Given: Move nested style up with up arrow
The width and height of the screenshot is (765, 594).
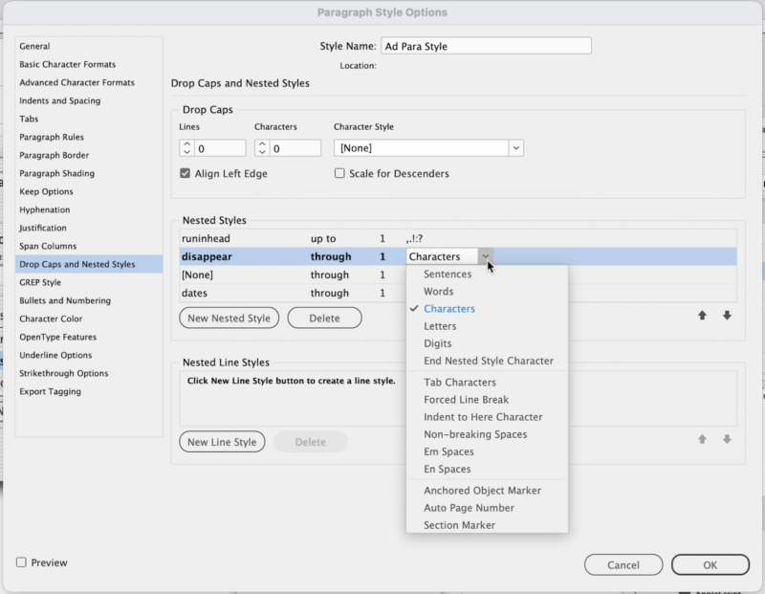Looking at the screenshot, I should [702, 316].
